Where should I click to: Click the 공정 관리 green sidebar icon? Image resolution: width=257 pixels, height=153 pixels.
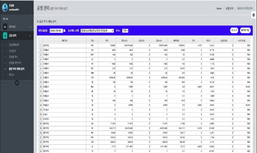(5, 35)
